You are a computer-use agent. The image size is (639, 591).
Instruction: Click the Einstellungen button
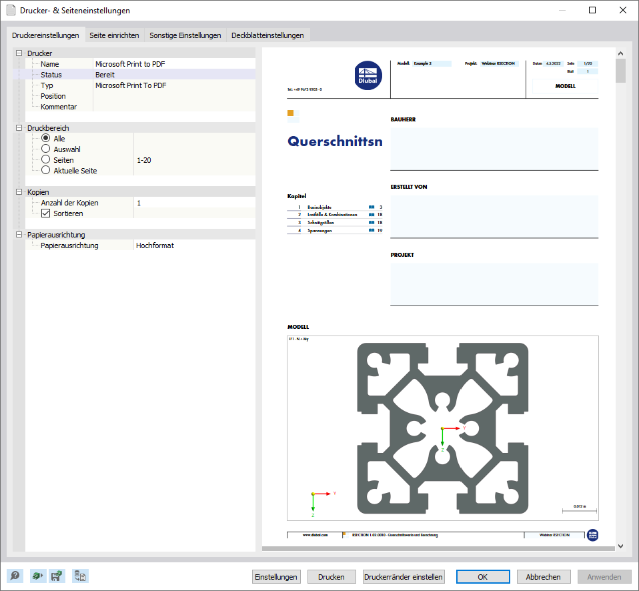[276, 577]
